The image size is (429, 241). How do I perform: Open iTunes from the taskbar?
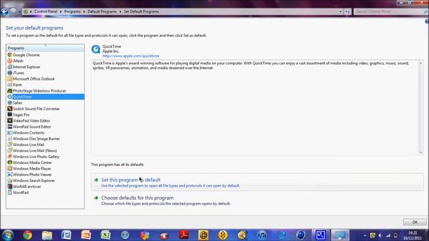(262, 235)
